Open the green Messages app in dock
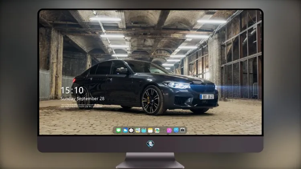Viewport: 301px width, 169px height. [x=118, y=130]
